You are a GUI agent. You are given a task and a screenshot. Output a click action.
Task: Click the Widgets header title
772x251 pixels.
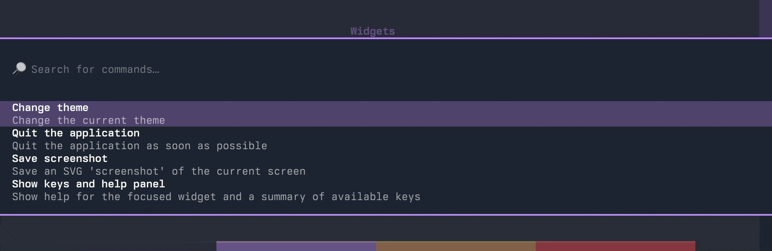coord(373,31)
